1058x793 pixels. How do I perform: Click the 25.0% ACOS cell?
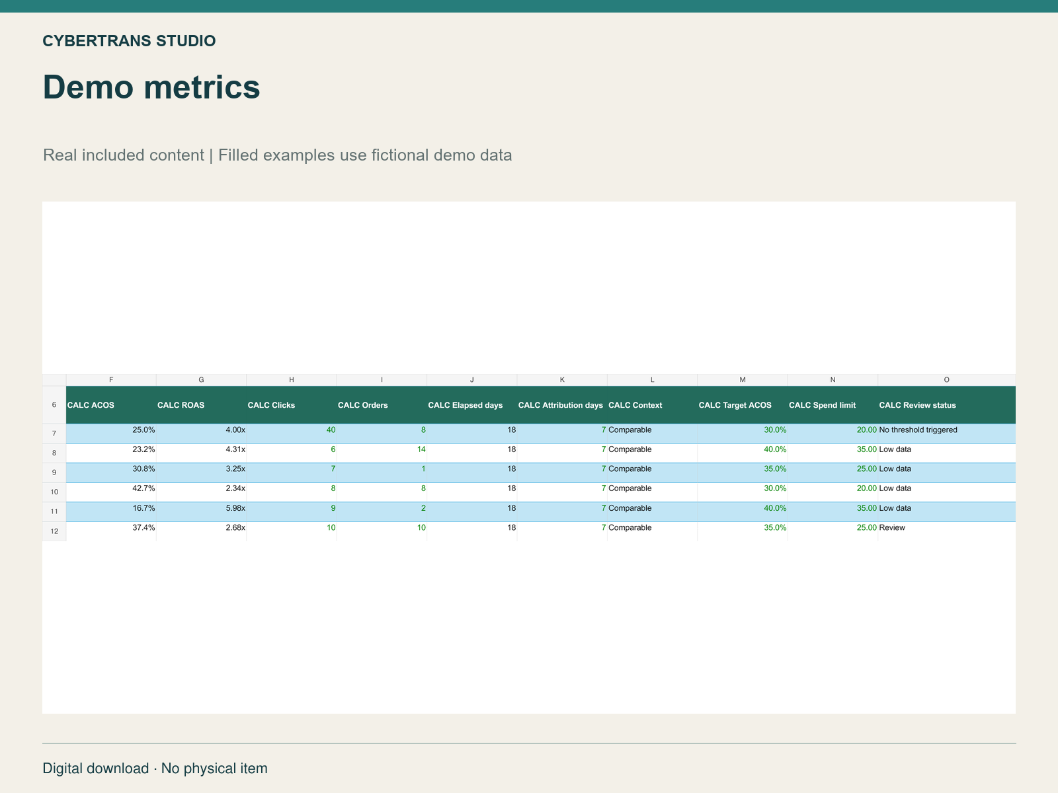pos(111,434)
